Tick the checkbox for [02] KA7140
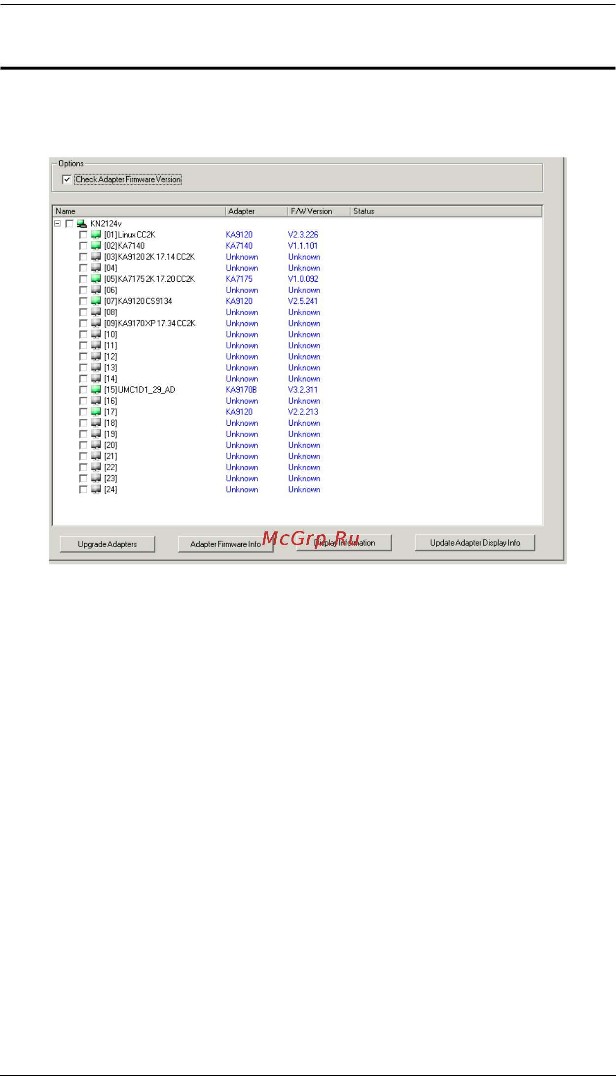 coord(83,246)
